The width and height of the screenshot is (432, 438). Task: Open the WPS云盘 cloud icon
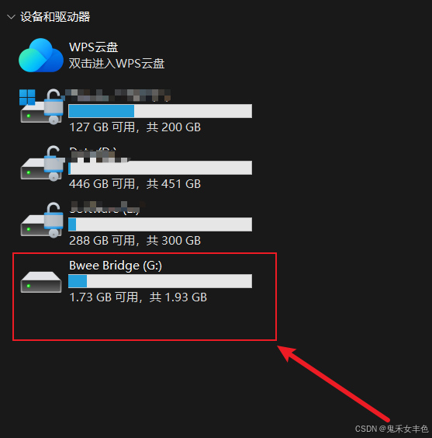coord(40,55)
